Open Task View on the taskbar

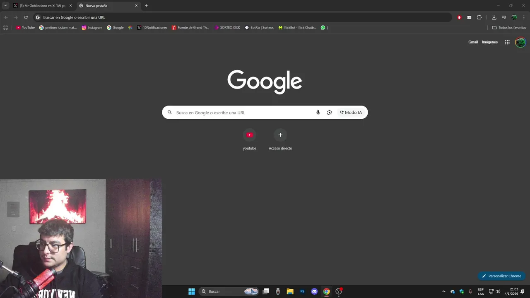pos(266,291)
